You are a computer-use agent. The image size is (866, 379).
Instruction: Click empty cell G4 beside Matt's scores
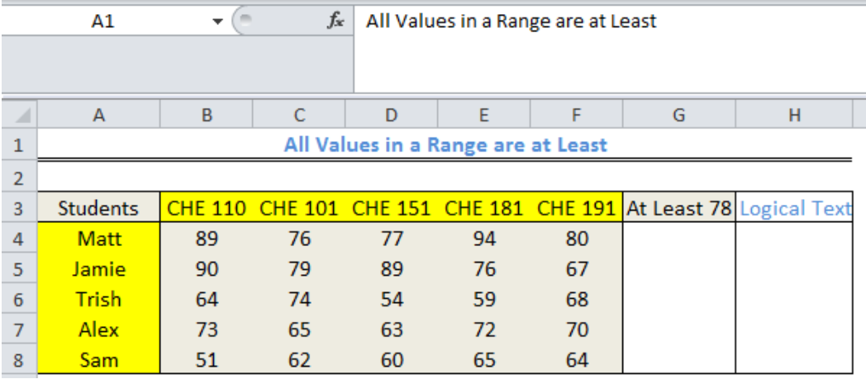click(x=678, y=239)
